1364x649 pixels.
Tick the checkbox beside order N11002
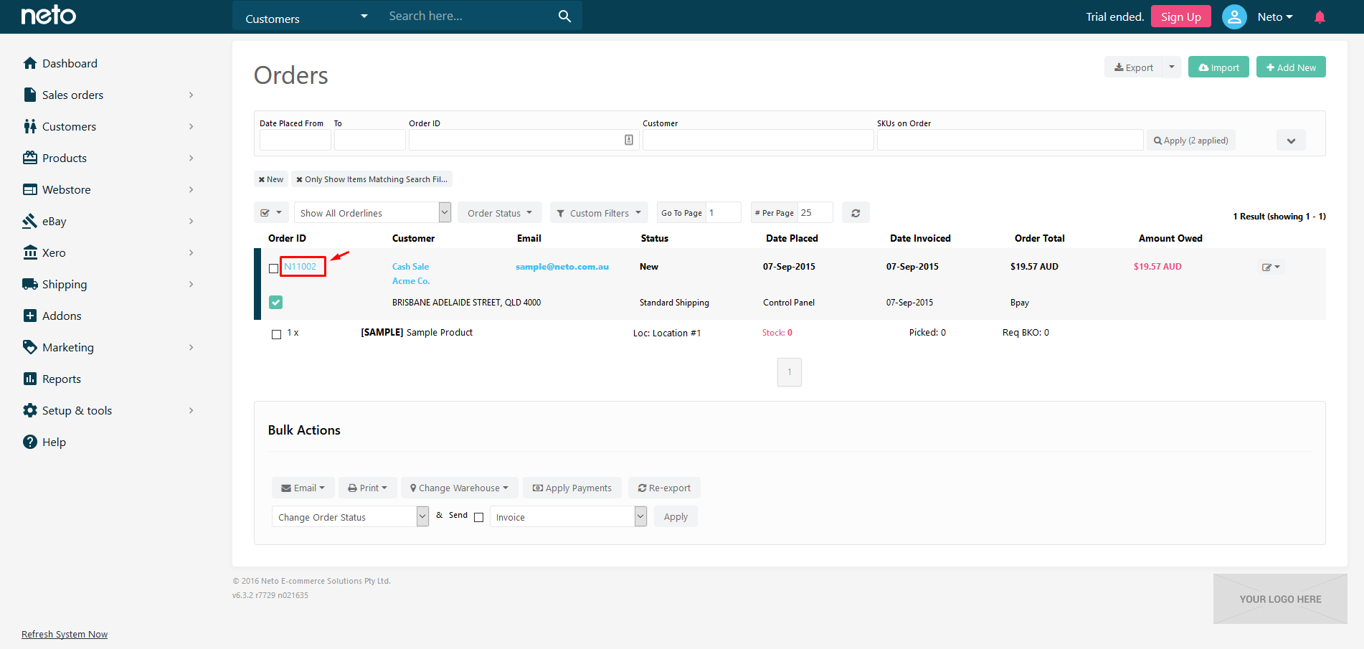point(274,268)
